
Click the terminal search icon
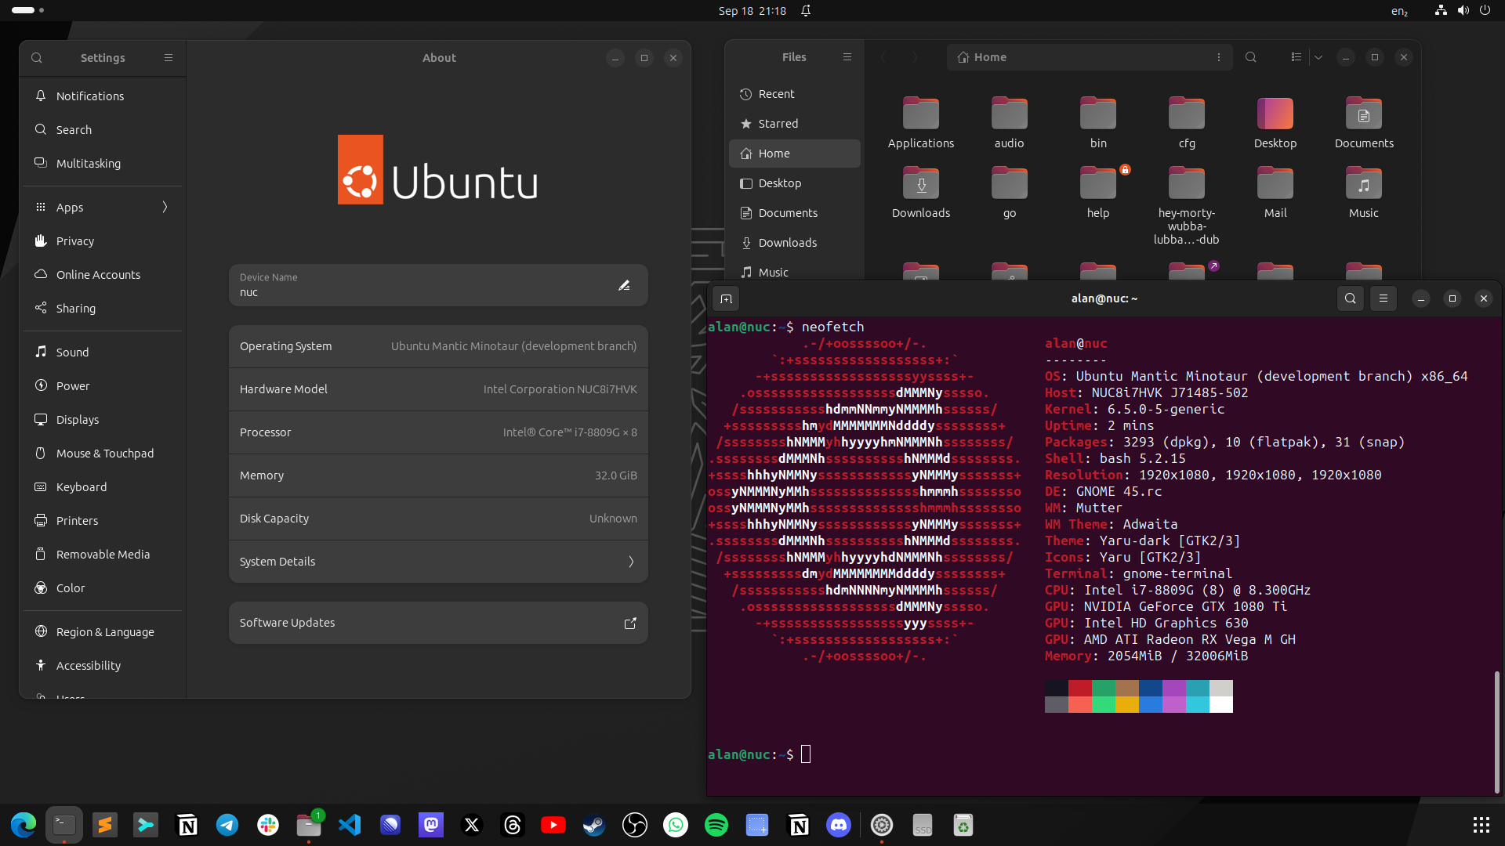coord(1350,298)
